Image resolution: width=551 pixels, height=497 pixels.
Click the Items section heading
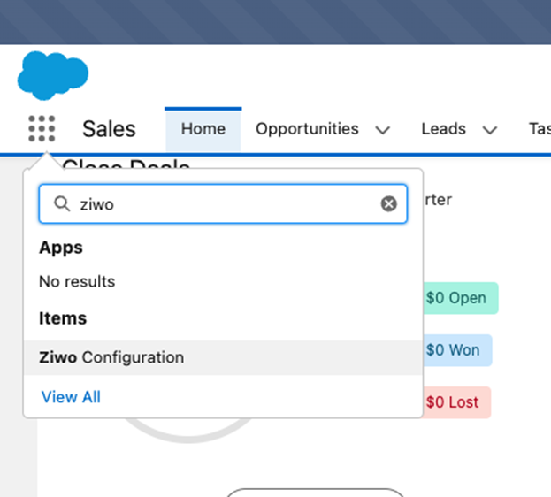click(63, 318)
